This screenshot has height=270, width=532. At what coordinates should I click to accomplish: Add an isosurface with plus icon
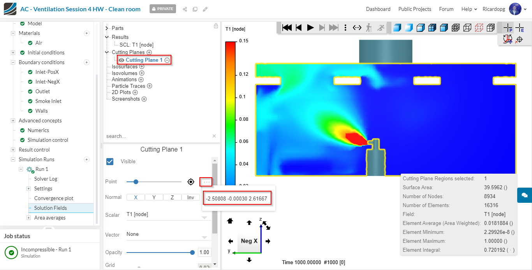pos(142,66)
